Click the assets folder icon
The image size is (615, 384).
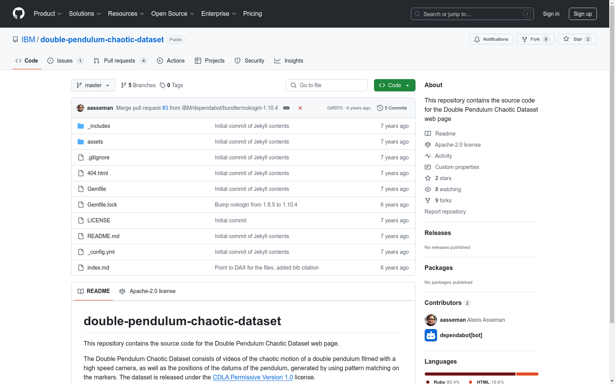coord(81,142)
